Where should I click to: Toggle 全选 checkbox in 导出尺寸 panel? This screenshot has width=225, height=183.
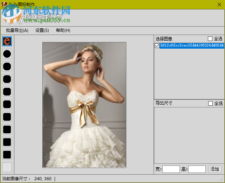210,103
